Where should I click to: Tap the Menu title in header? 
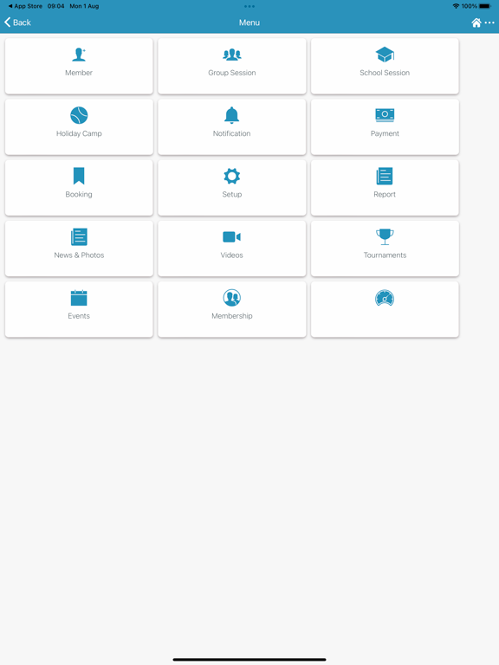249,23
